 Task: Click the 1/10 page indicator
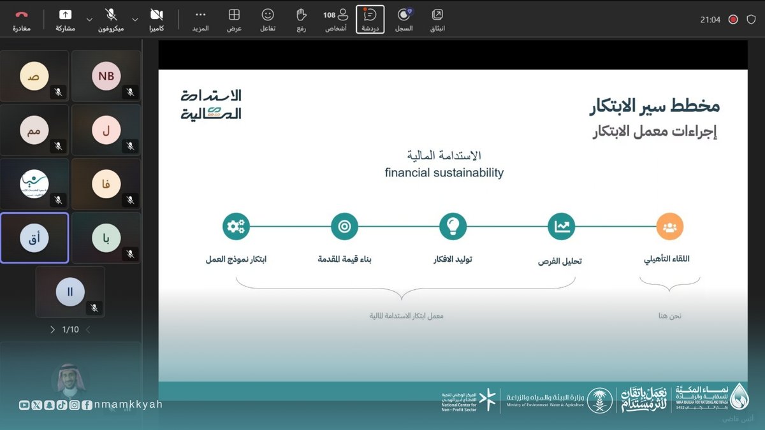tap(70, 330)
